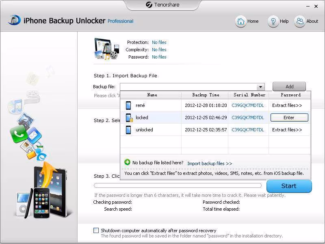Click the iPhone Backup Unlocker logo icon
The width and height of the screenshot is (325, 244).
coord(14,20)
